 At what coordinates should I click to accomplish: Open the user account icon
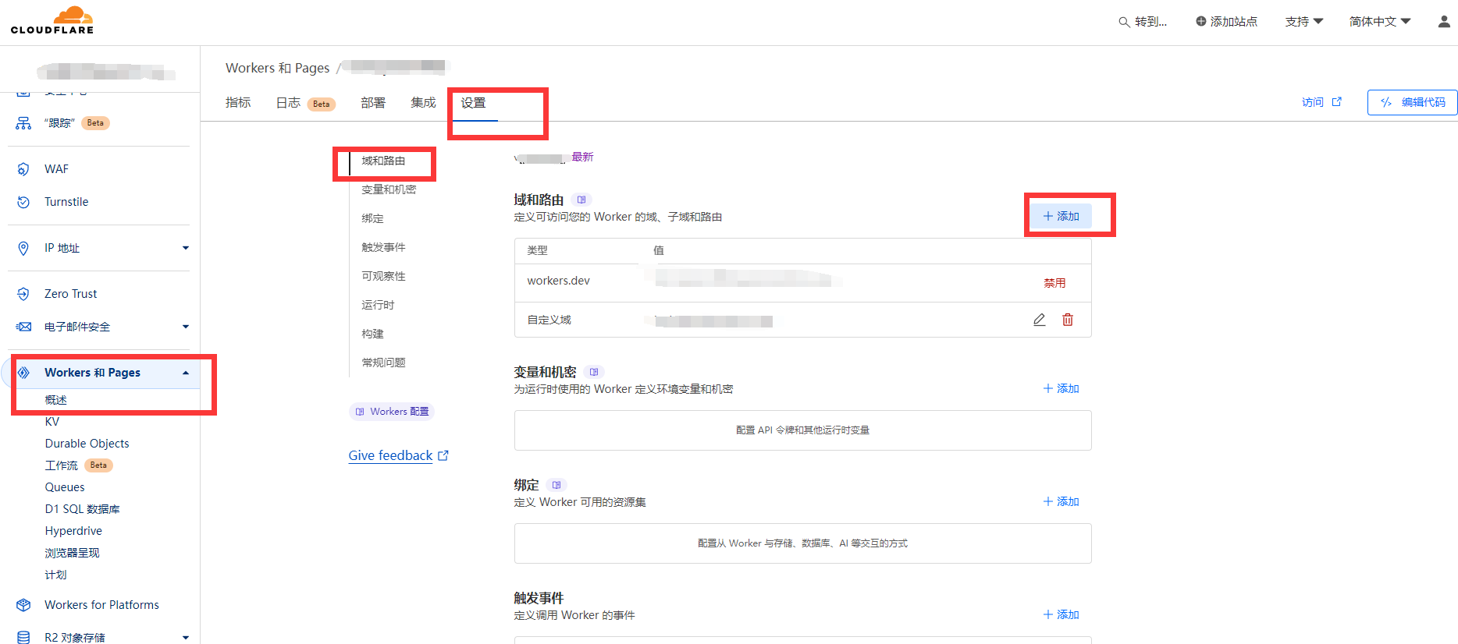point(1444,22)
